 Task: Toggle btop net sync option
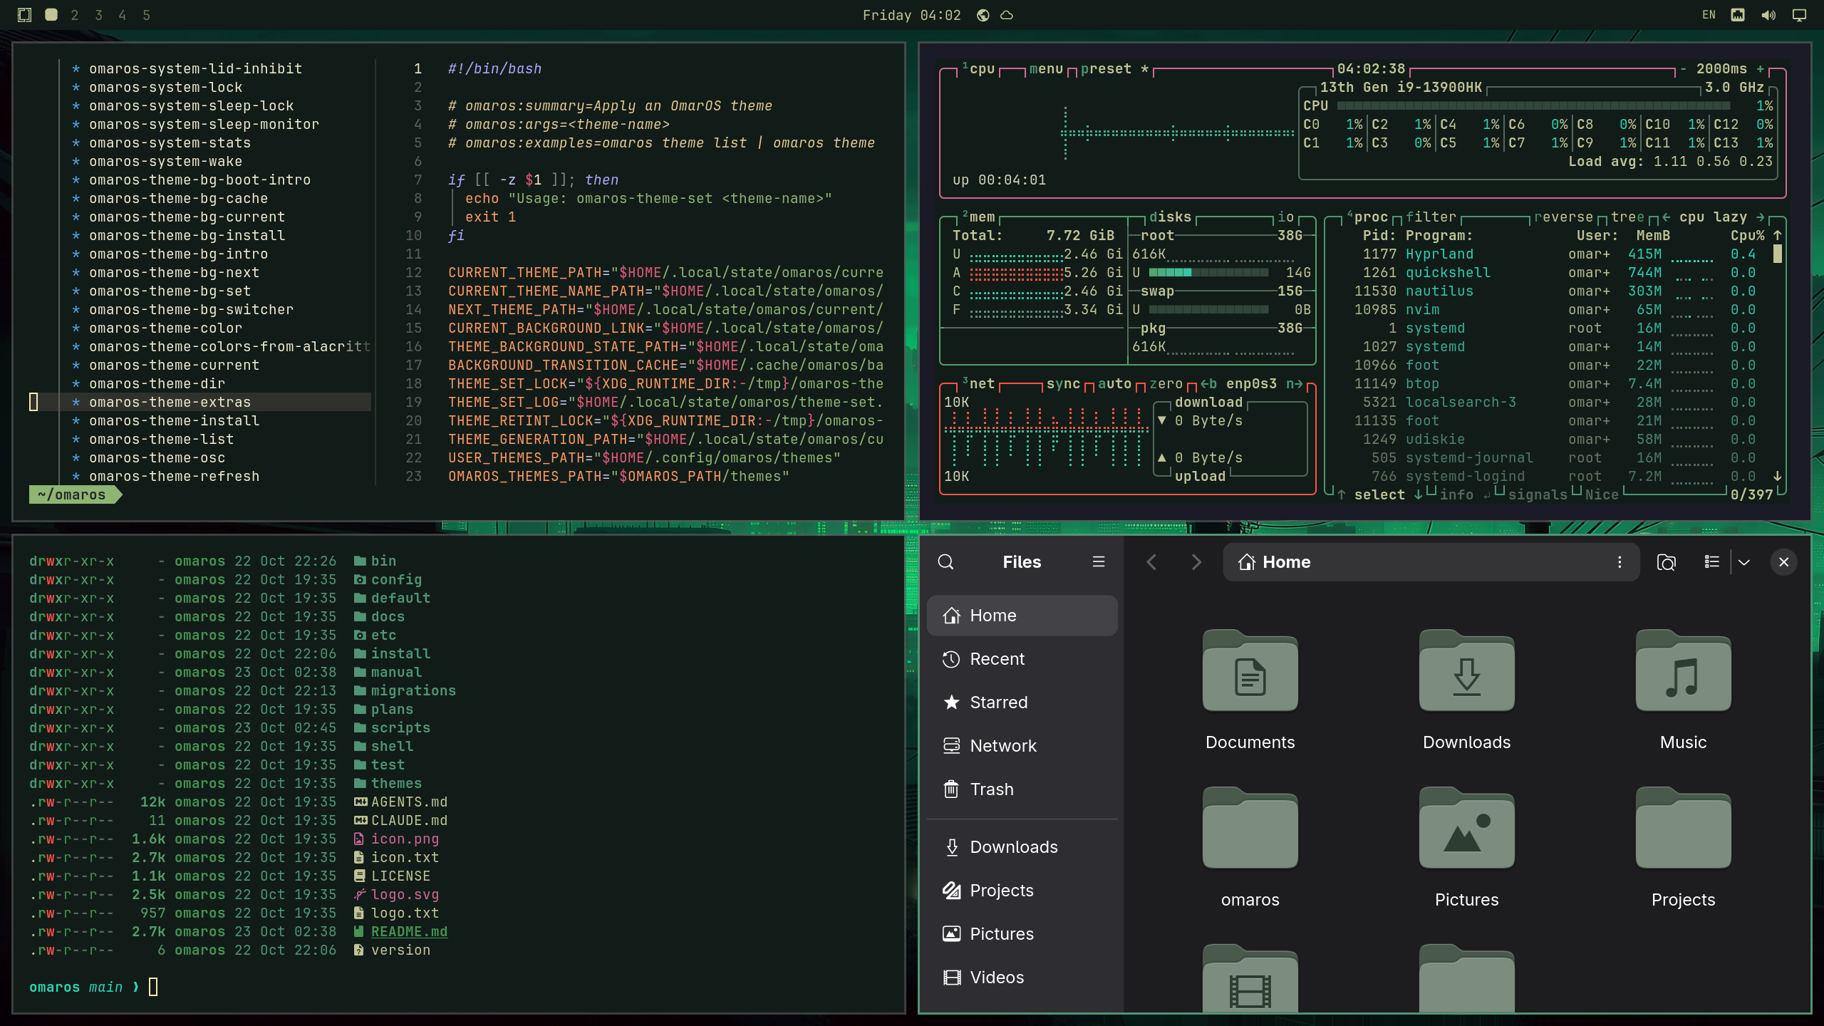[1063, 384]
